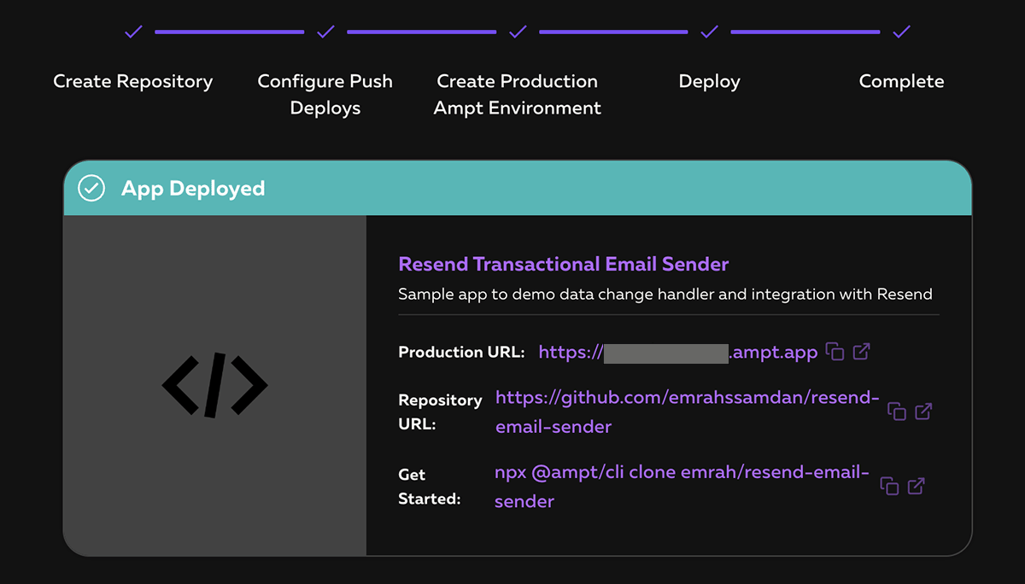This screenshot has width=1025, height=584.
Task: Open the ampt.app production URL link
Action: 678,352
